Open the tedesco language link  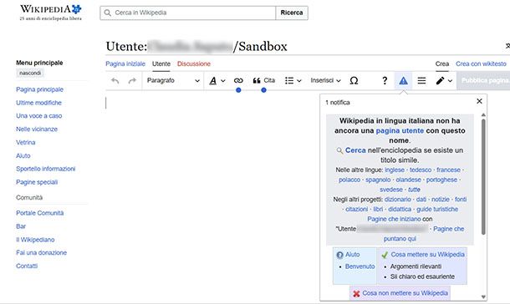[421, 170]
